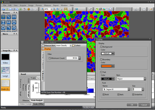Open the Report menu
This screenshot has height=110, width=155.
point(56,5)
